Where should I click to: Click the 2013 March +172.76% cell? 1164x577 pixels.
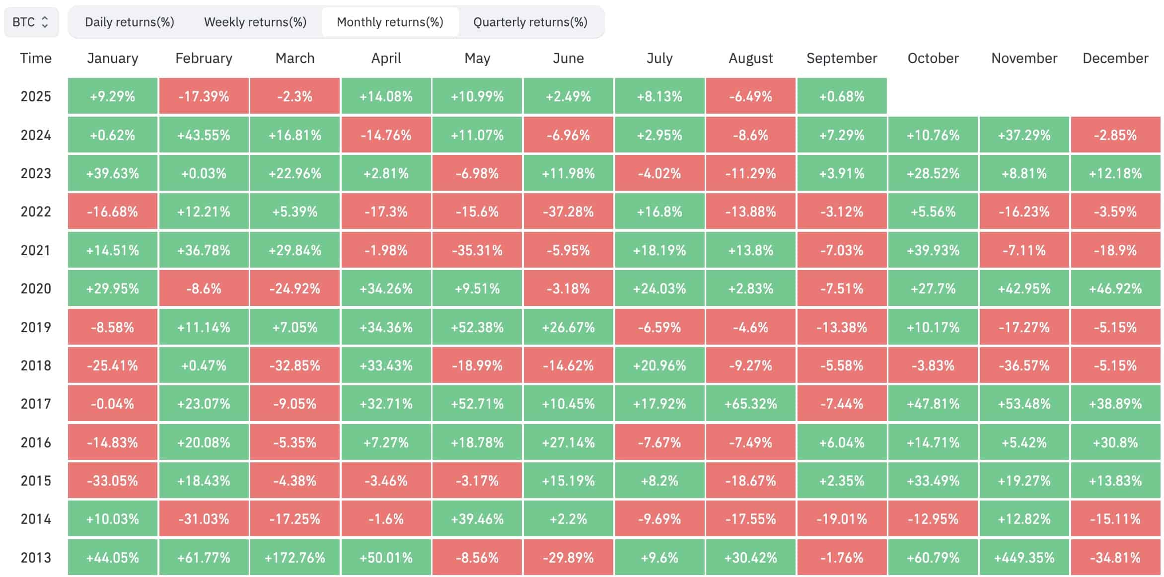295,558
